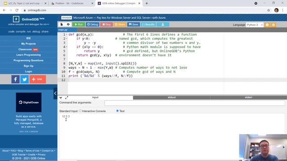Click the Microsoft Azure sponsor link
The height and width of the screenshot is (161, 287).
[x=120, y=18]
